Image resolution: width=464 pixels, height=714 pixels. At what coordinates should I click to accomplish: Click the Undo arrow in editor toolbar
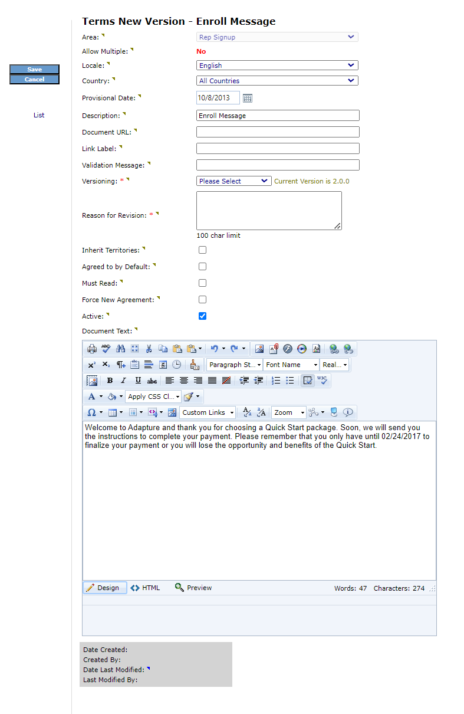coord(215,349)
